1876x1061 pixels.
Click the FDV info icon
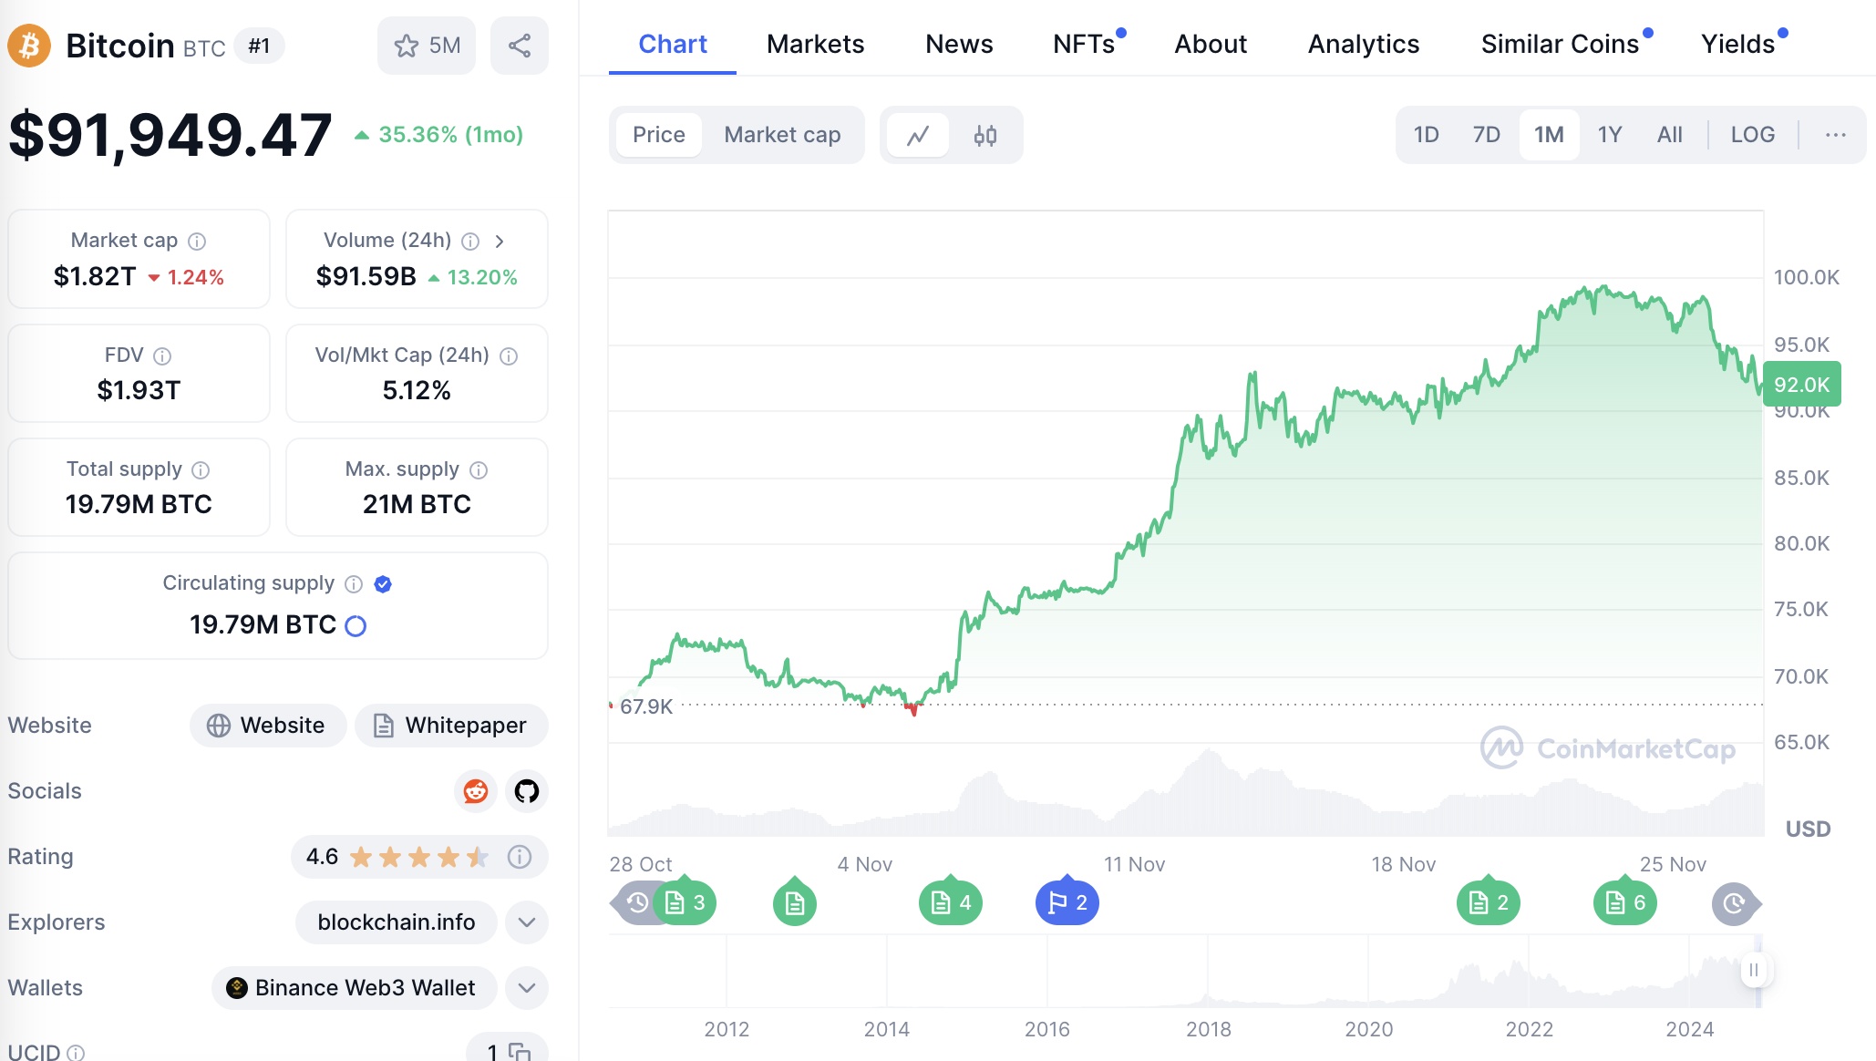pyautogui.click(x=162, y=355)
